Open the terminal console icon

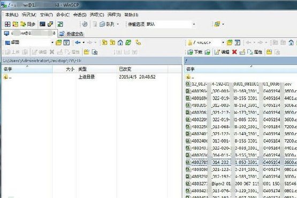42,24
